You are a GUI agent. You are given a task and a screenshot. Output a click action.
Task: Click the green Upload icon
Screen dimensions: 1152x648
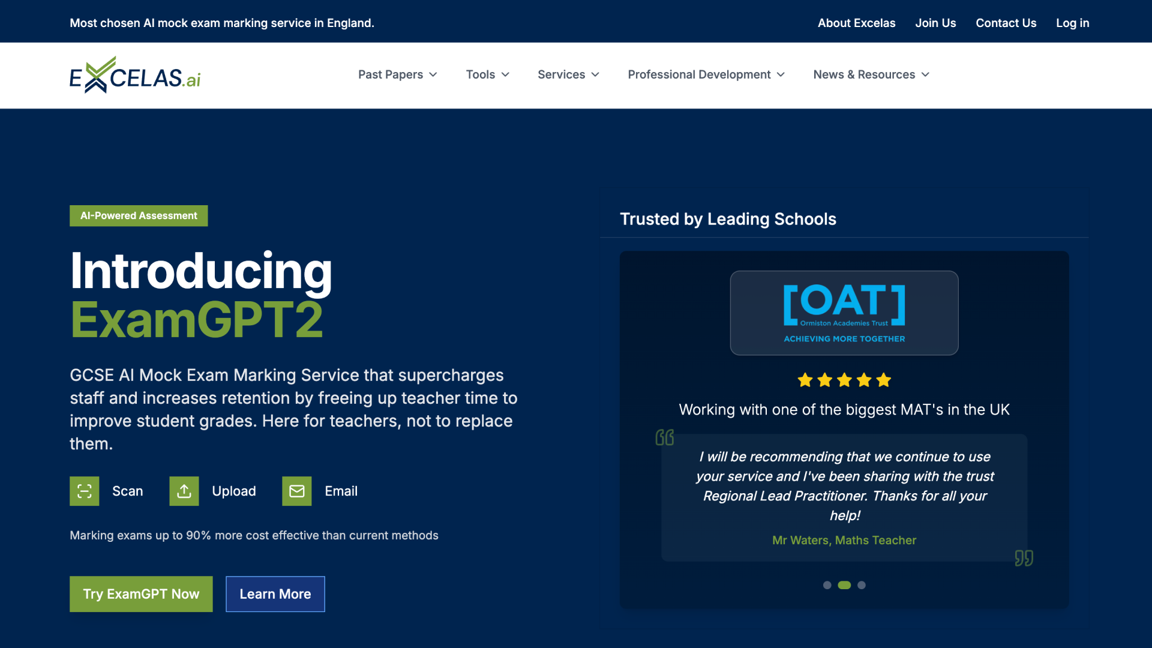(184, 491)
